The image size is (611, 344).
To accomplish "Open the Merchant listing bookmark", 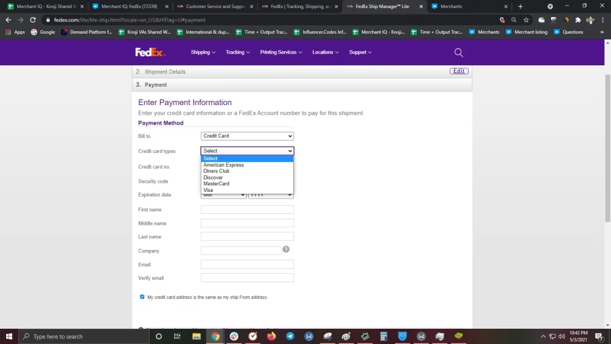I will tap(527, 32).
